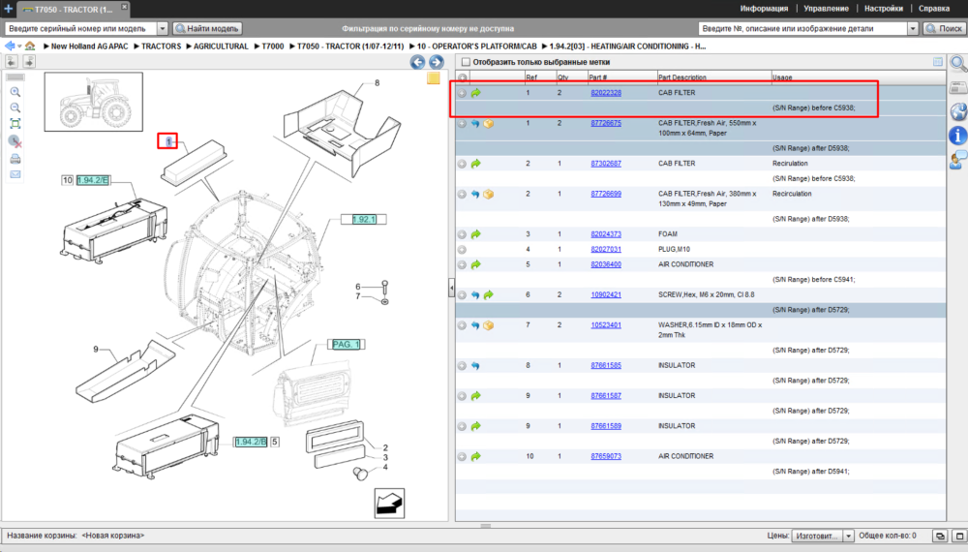This screenshot has width=968, height=552.
Task: Select the 1.92.1 page reference on the diagram
Action: click(364, 219)
